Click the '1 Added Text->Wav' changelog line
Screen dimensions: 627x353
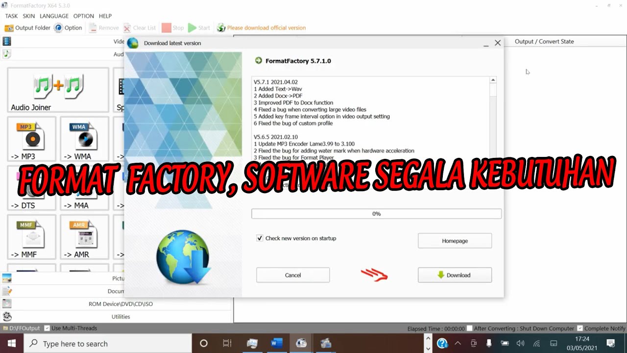[x=278, y=89]
